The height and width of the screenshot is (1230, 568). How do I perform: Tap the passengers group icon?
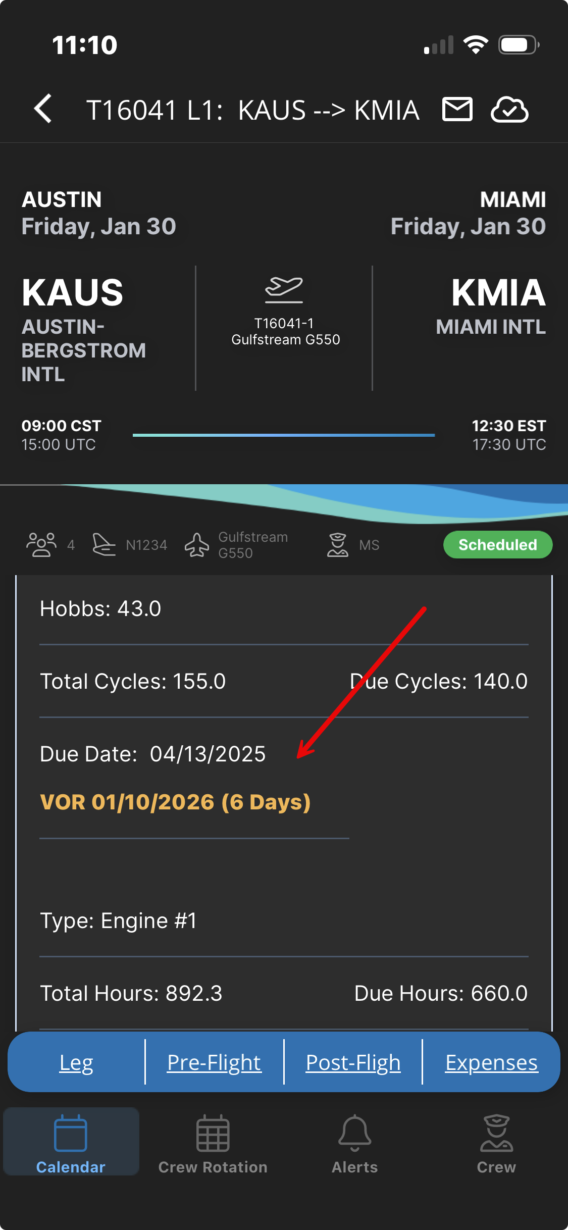coord(41,545)
